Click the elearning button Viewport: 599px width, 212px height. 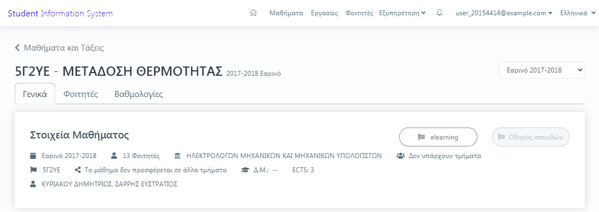(x=438, y=137)
